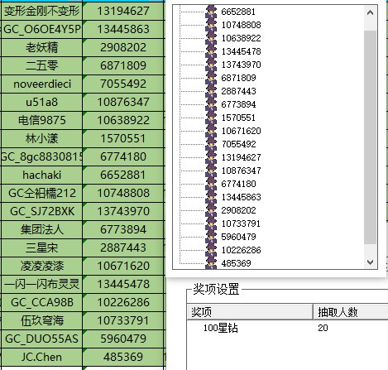Select the 100星钻 prize row
The width and height of the screenshot is (388, 370).
point(220,328)
